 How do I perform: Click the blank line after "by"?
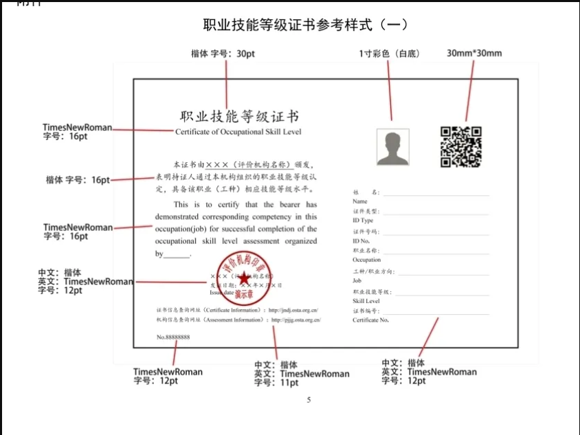coord(177,256)
